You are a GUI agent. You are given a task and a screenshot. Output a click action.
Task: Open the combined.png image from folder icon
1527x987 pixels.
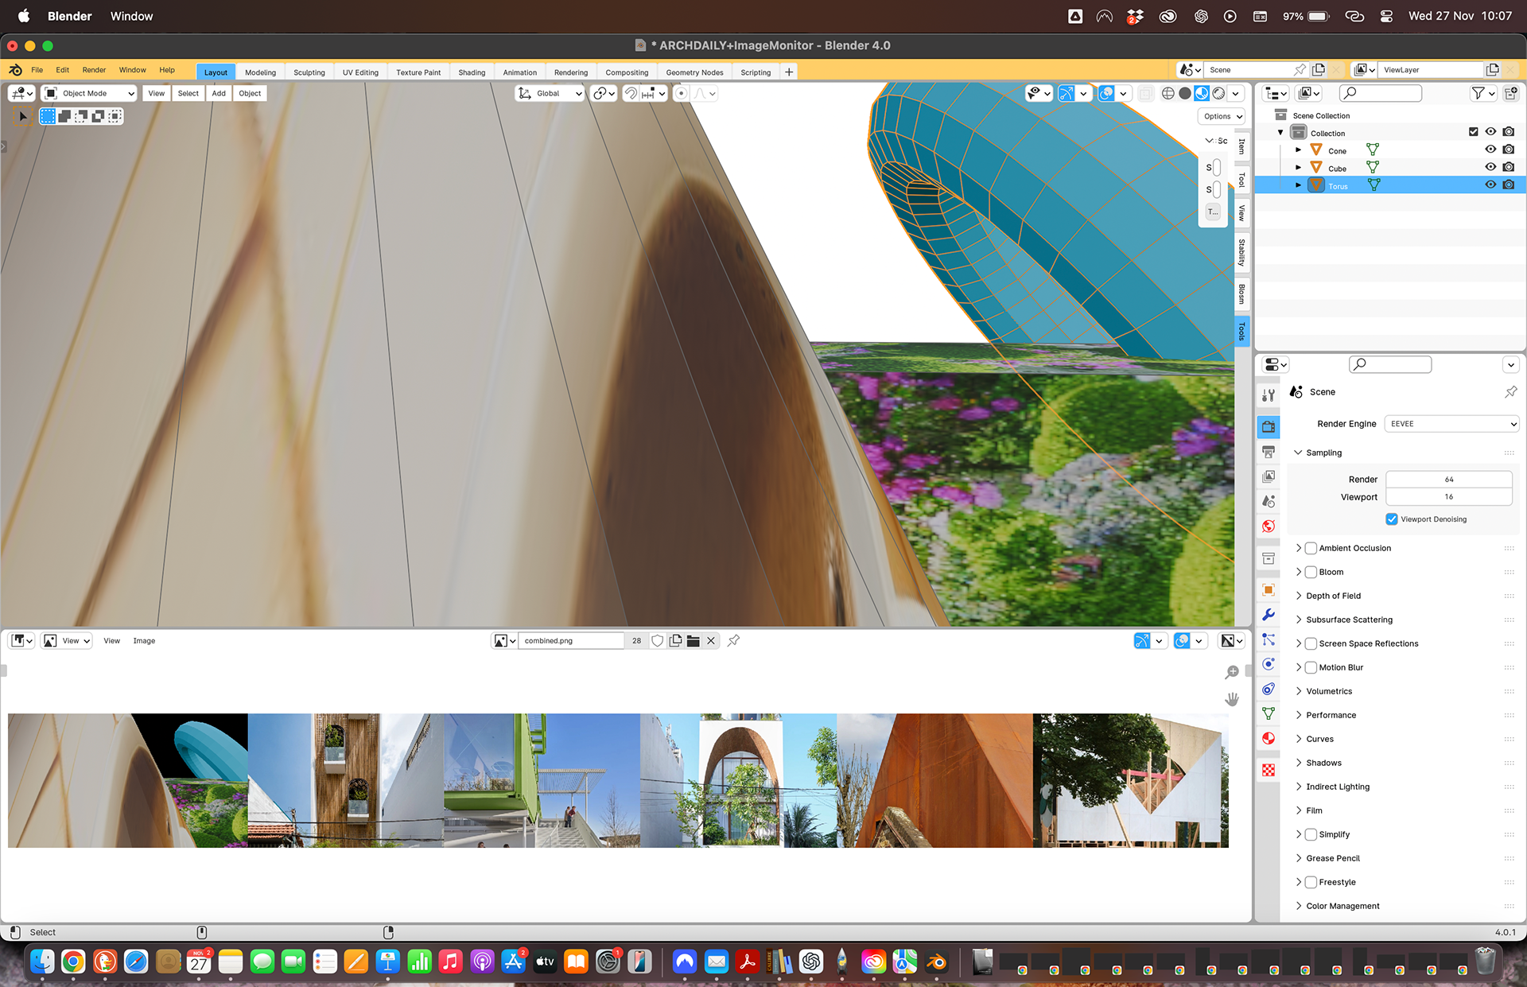tap(694, 641)
